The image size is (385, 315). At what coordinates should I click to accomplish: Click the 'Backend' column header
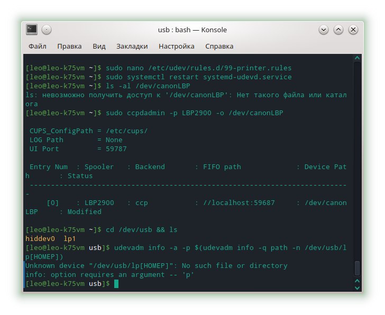pyautogui.click(x=150, y=167)
